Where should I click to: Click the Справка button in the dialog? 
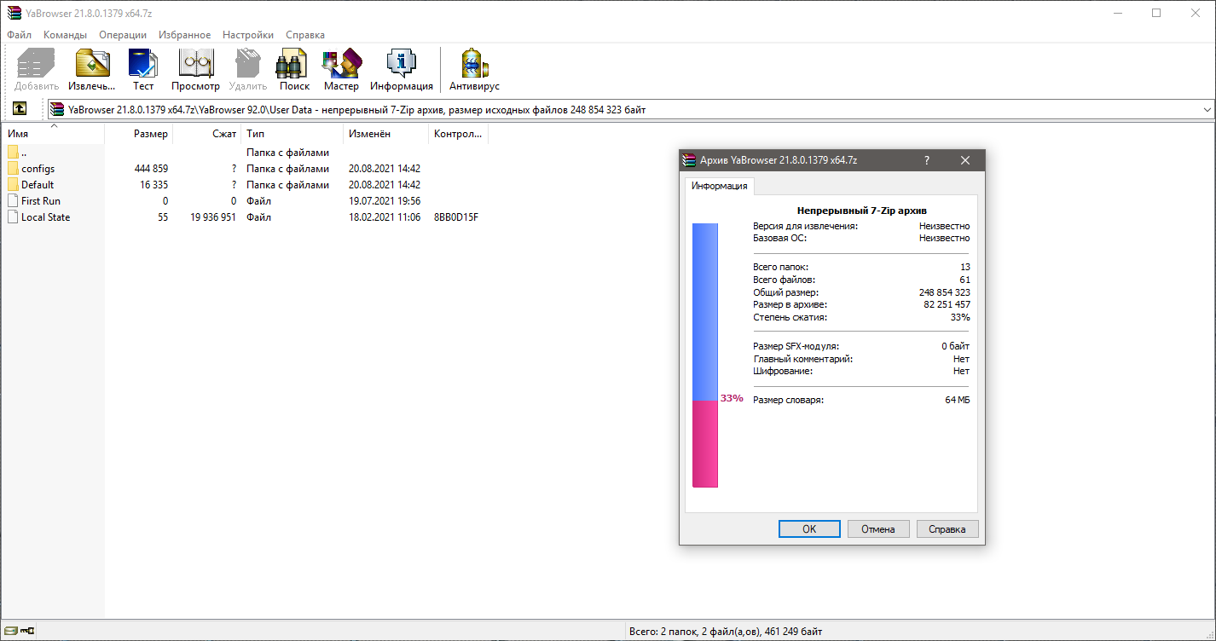(x=947, y=529)
